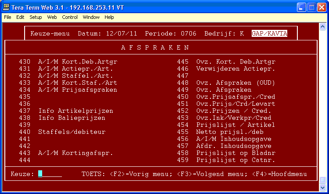The width and height of the screenshot is (329, 194).
Task: Open the Control menu
Action: tap(69, 17)
